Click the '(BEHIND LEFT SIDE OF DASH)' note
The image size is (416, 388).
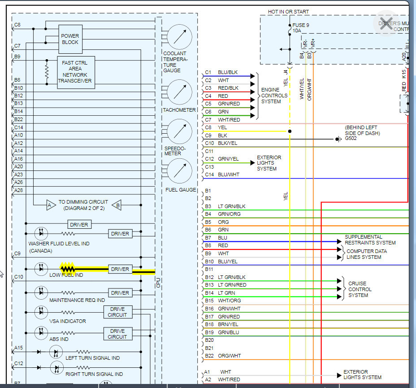[x=362, y=131]
